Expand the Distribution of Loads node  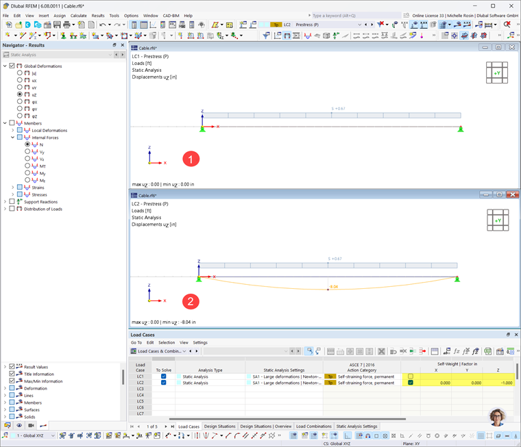click(5, 209)
